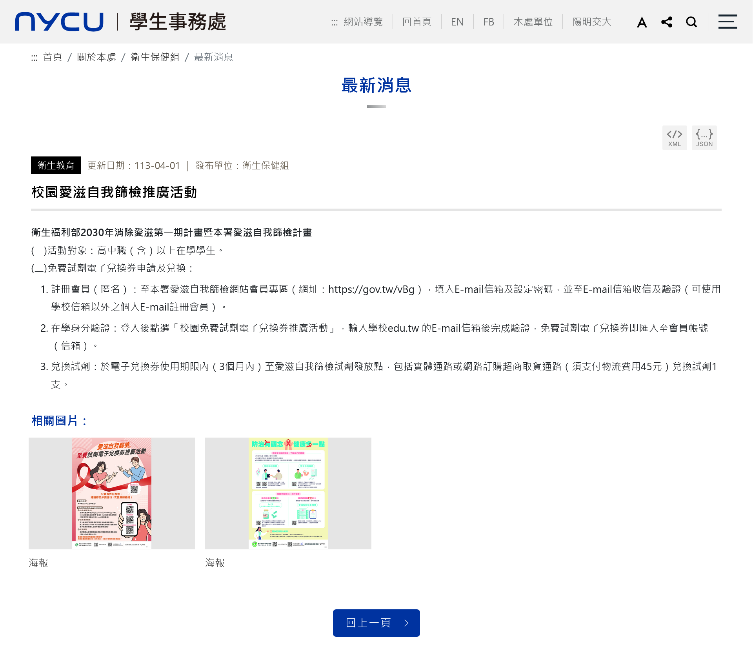Screen dimensions: 753x656
Task: Open the hamburger menu
Action: coord(728,22)
